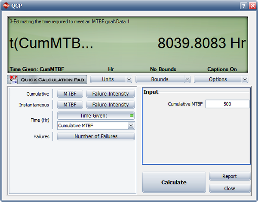Click the t(CumMTB... result label
Image resolution: width=258 pixels, height=202 pixels.
(x=51, y=43)
